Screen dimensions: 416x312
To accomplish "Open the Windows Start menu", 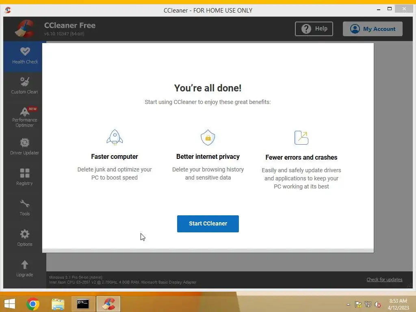I will coord(10,304).
